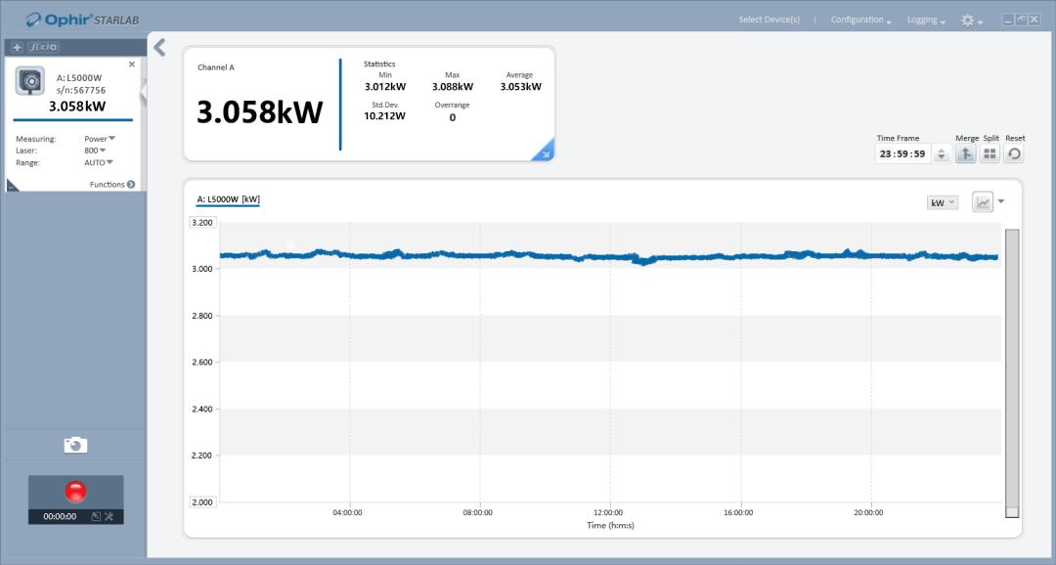This screenshot has width=1056, height=565.
Task: Open Functions panel for channel A
Action: click(111, 185)
